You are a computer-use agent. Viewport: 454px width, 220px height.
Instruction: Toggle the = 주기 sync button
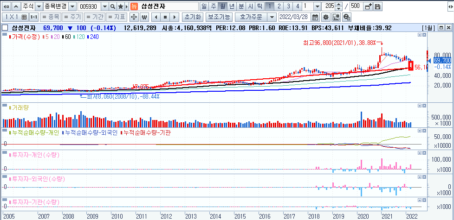point(72,17)
